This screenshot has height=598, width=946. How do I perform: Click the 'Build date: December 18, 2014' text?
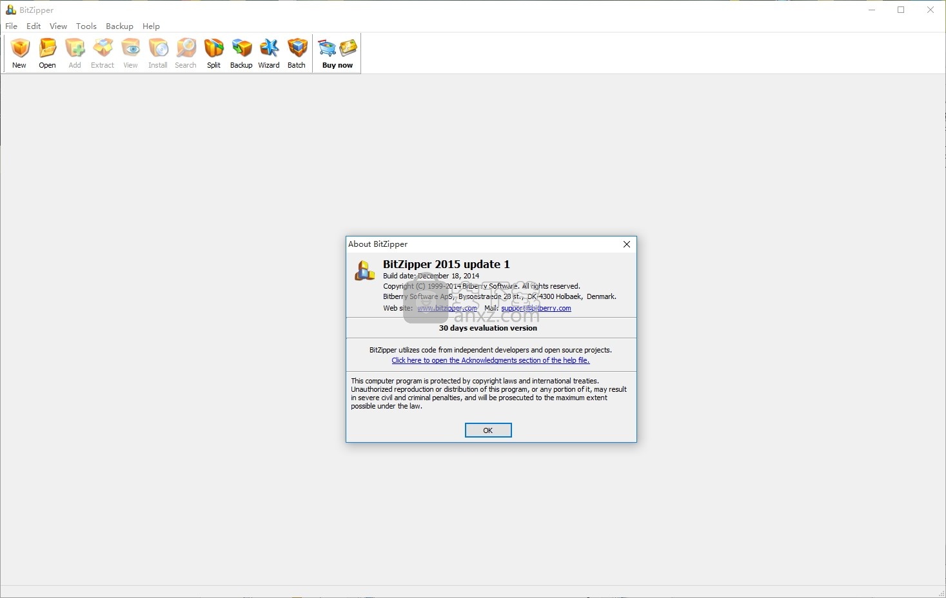431,276
